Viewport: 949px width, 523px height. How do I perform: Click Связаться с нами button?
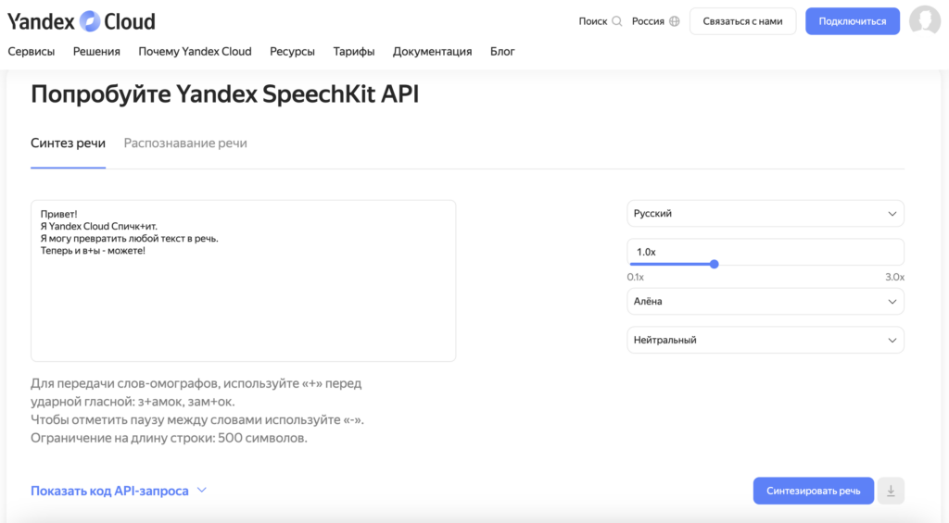coord(742,21)
